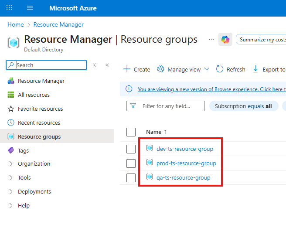The height and width of the screenshot is (228, 286).
Task: Click the prod-ts-resource-group cube icon
Action: (x=150, y=162)
